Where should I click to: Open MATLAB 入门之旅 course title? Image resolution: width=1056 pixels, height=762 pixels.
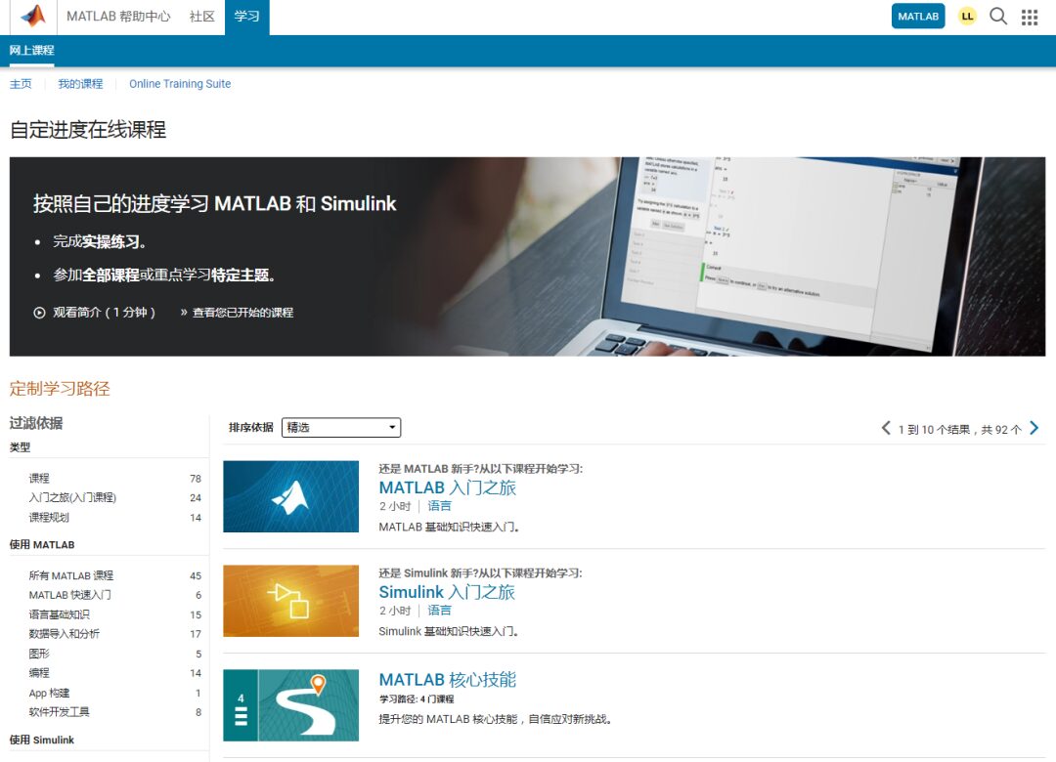click(447, 487)
